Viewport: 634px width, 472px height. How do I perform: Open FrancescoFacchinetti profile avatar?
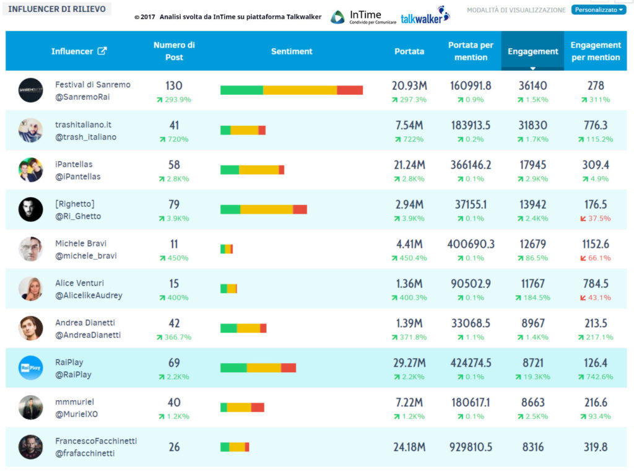pos(31,447)
